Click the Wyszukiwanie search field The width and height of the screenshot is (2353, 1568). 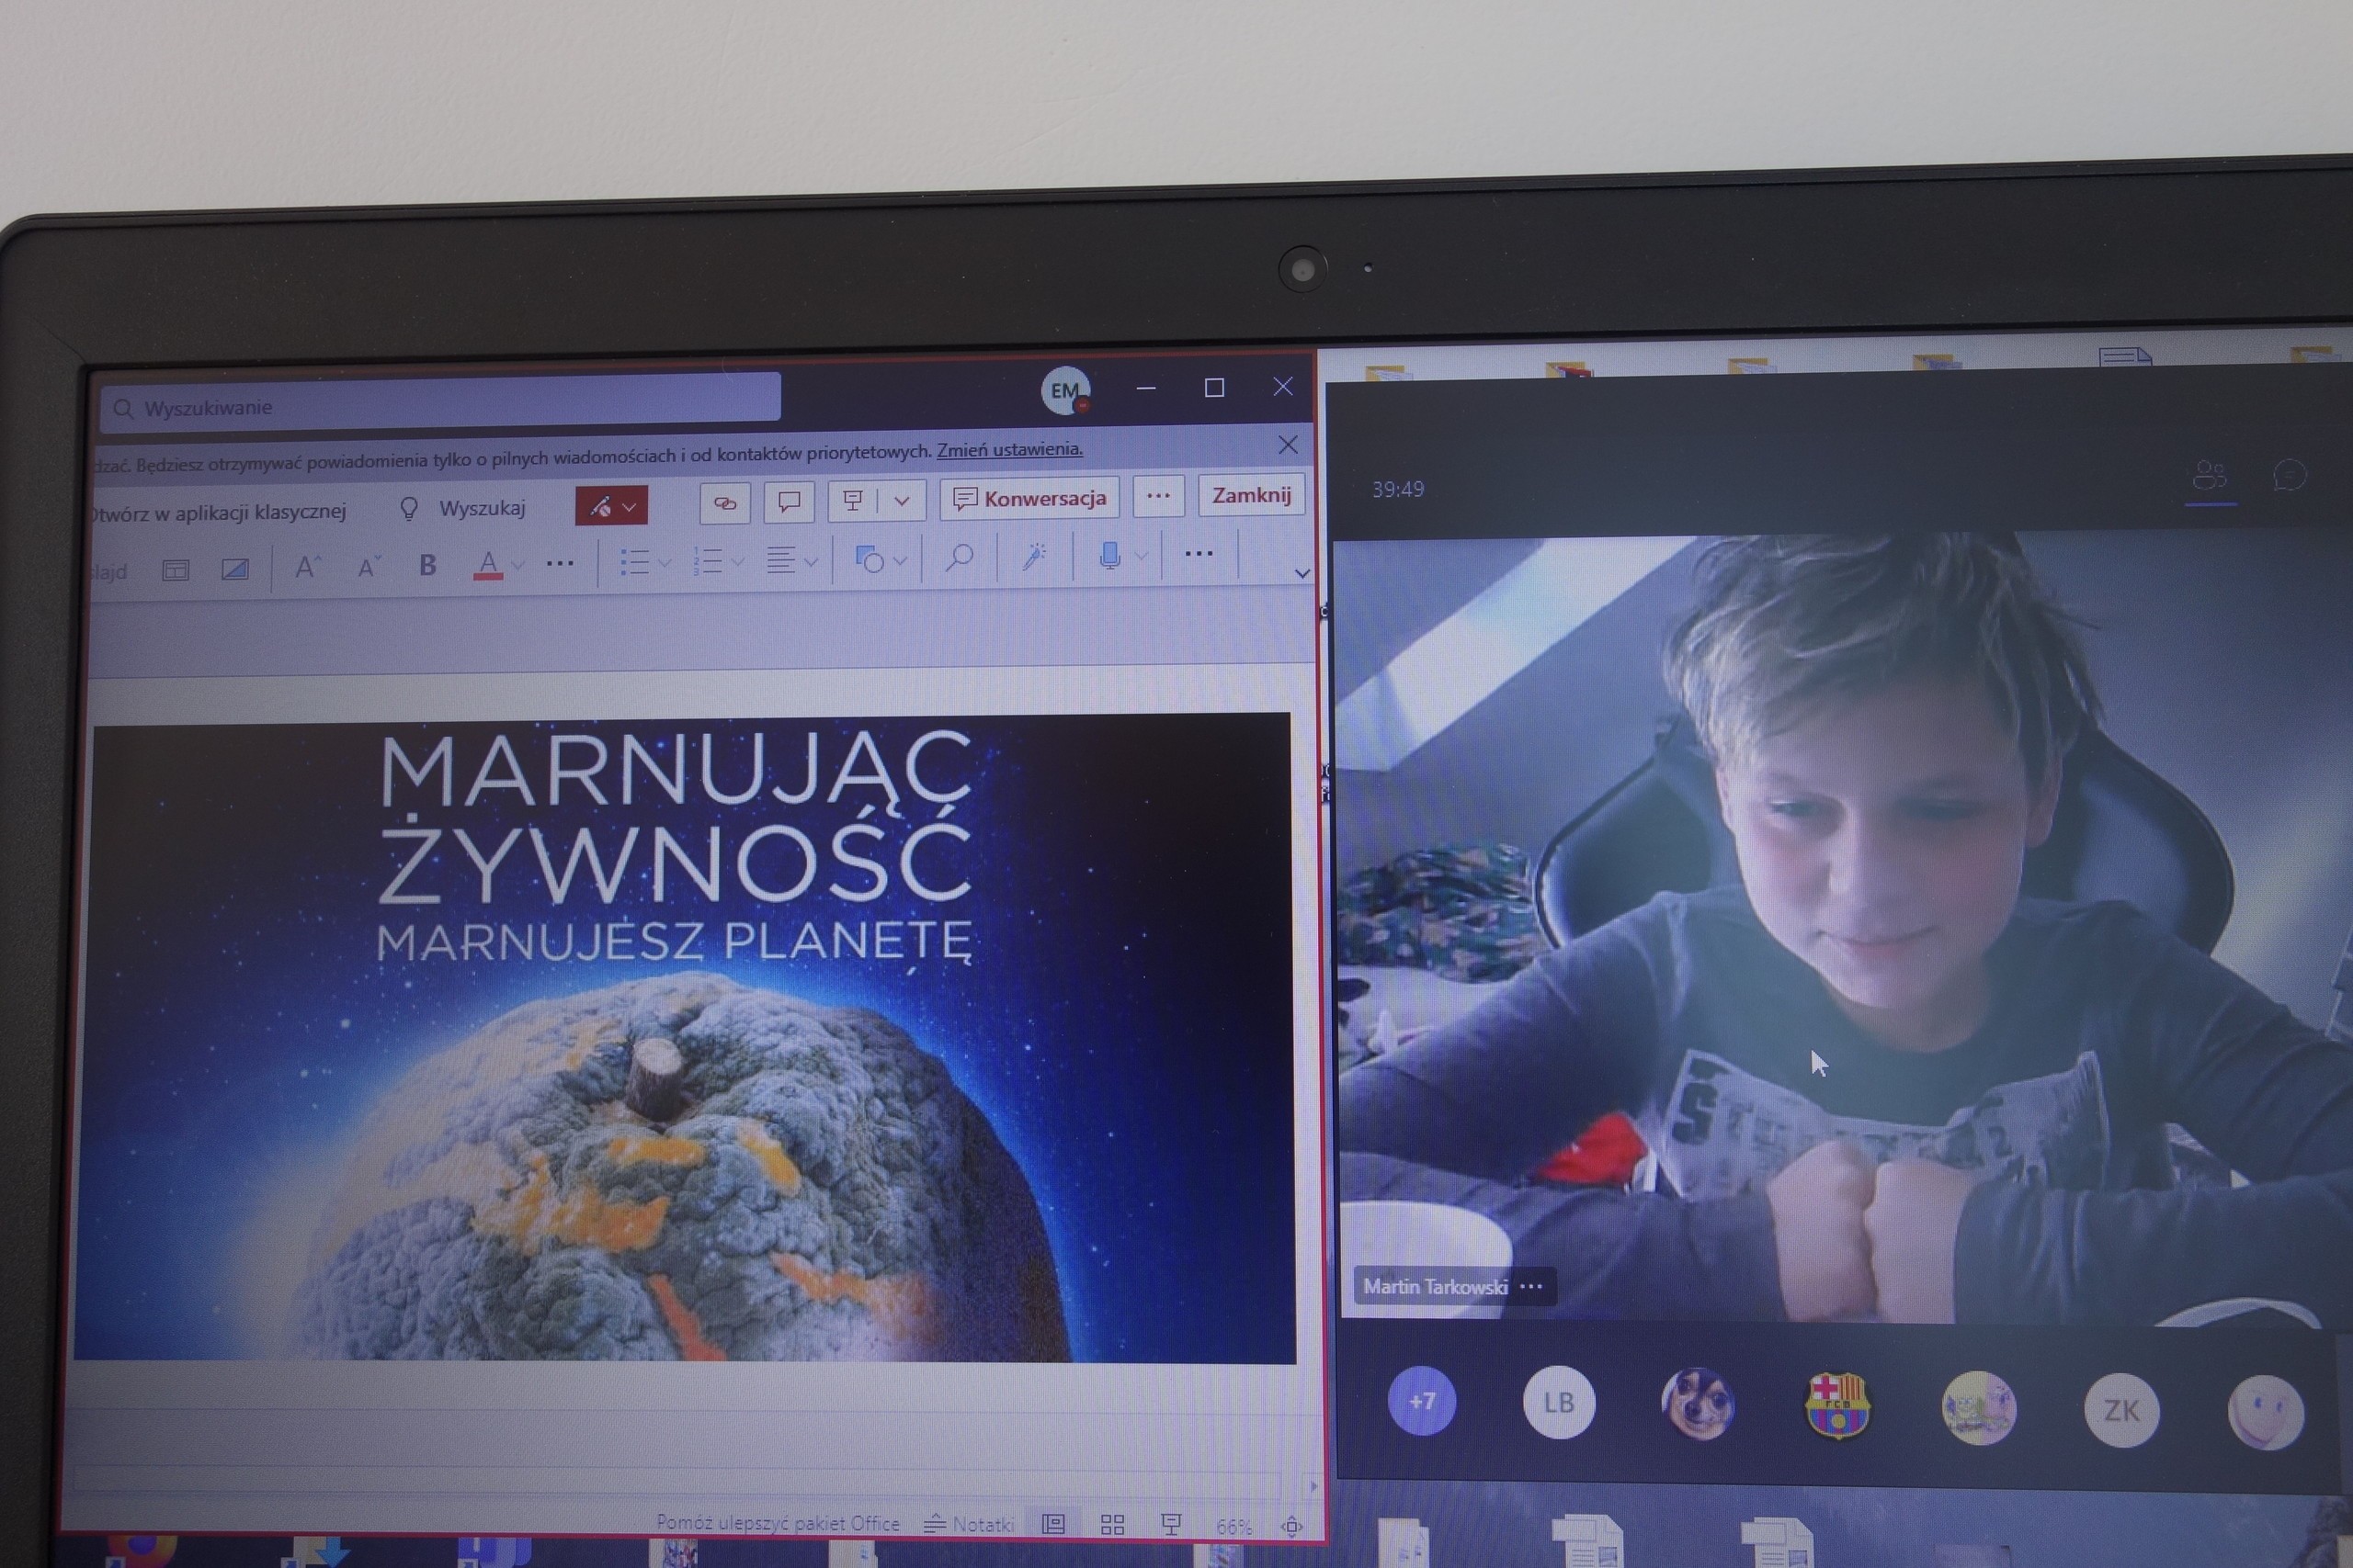pos(440,407)
